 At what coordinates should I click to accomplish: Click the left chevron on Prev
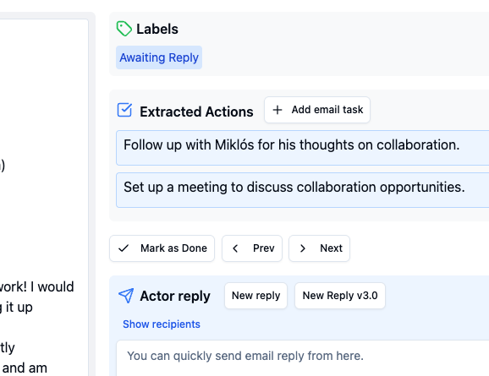(x=235, y=248)
